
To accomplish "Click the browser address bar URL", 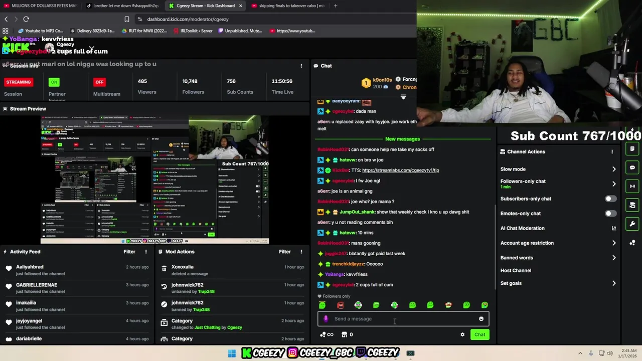I will coord(188,19).
